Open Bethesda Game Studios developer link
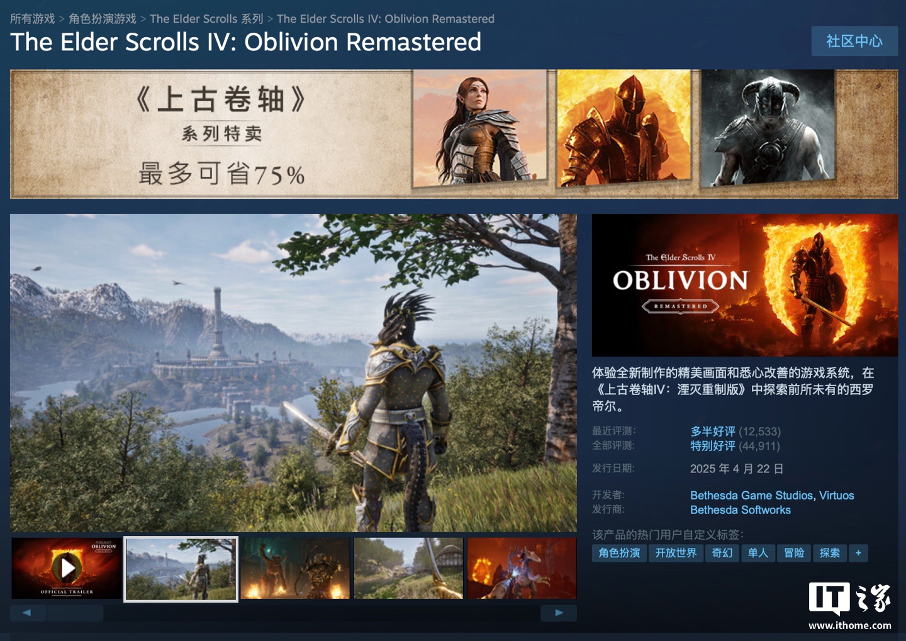906x641 pixels. (751, 496)
